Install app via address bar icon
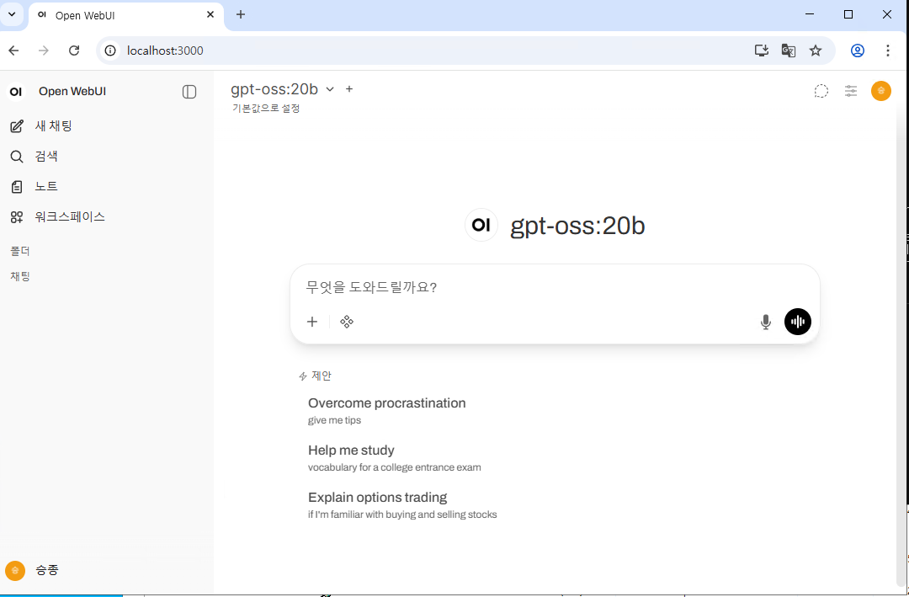This screenshot has width=909, height=597. coord(761,51)
